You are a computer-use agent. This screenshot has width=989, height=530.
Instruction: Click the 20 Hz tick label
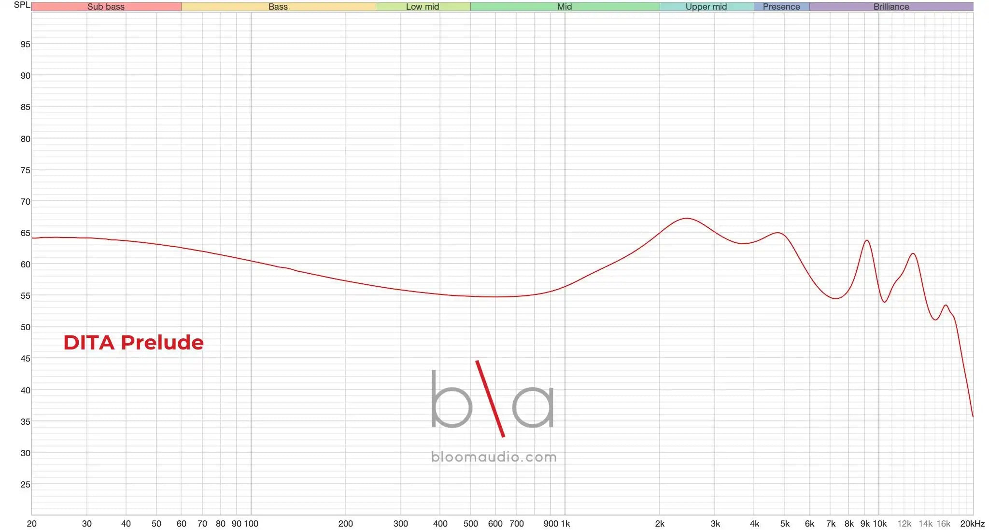32,523
